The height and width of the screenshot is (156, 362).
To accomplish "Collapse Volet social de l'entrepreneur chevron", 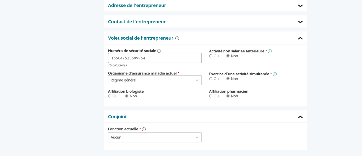I will pos(300,38).
